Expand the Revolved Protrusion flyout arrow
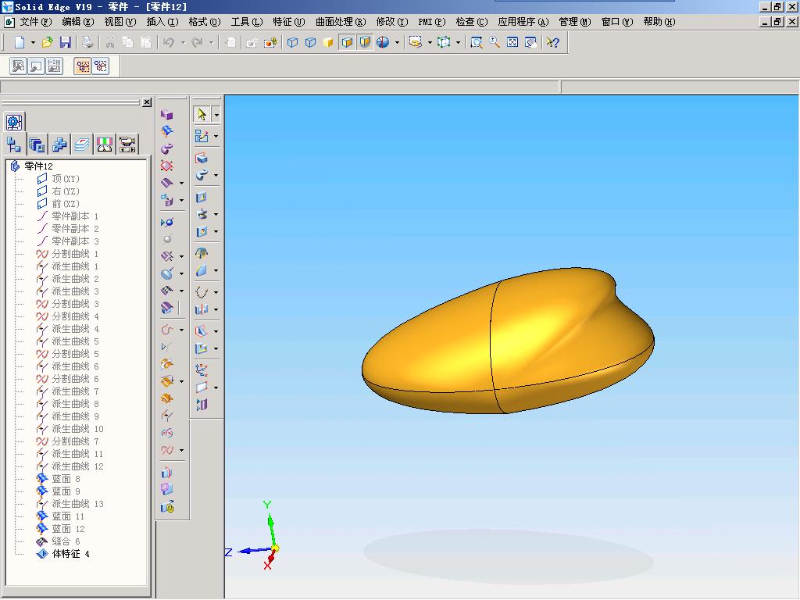This screenshot has height=600, width=800. (216, 175)
